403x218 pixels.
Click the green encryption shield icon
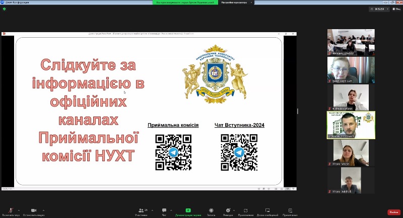pos(4,9)
